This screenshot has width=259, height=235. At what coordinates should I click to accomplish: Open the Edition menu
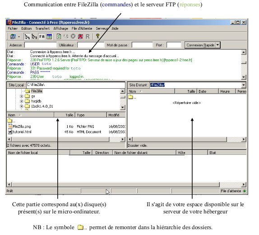[x=27, y=28]
